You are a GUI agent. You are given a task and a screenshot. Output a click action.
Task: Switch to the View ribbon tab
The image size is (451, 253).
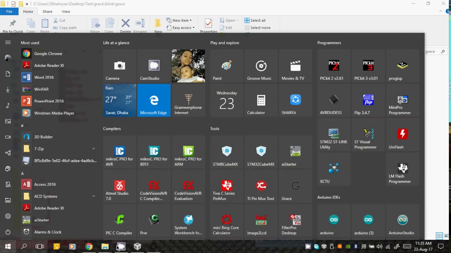point(66,12)
